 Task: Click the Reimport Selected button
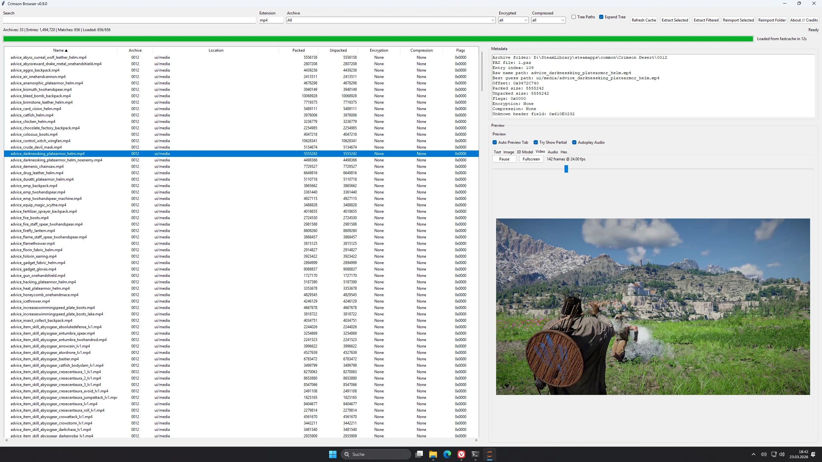point(739,20)
